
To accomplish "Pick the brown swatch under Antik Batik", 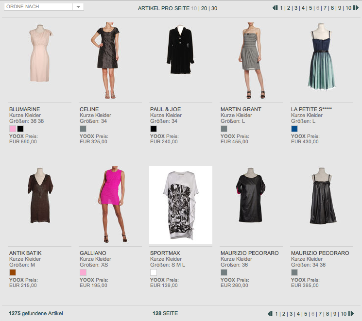I will (13, 272).
